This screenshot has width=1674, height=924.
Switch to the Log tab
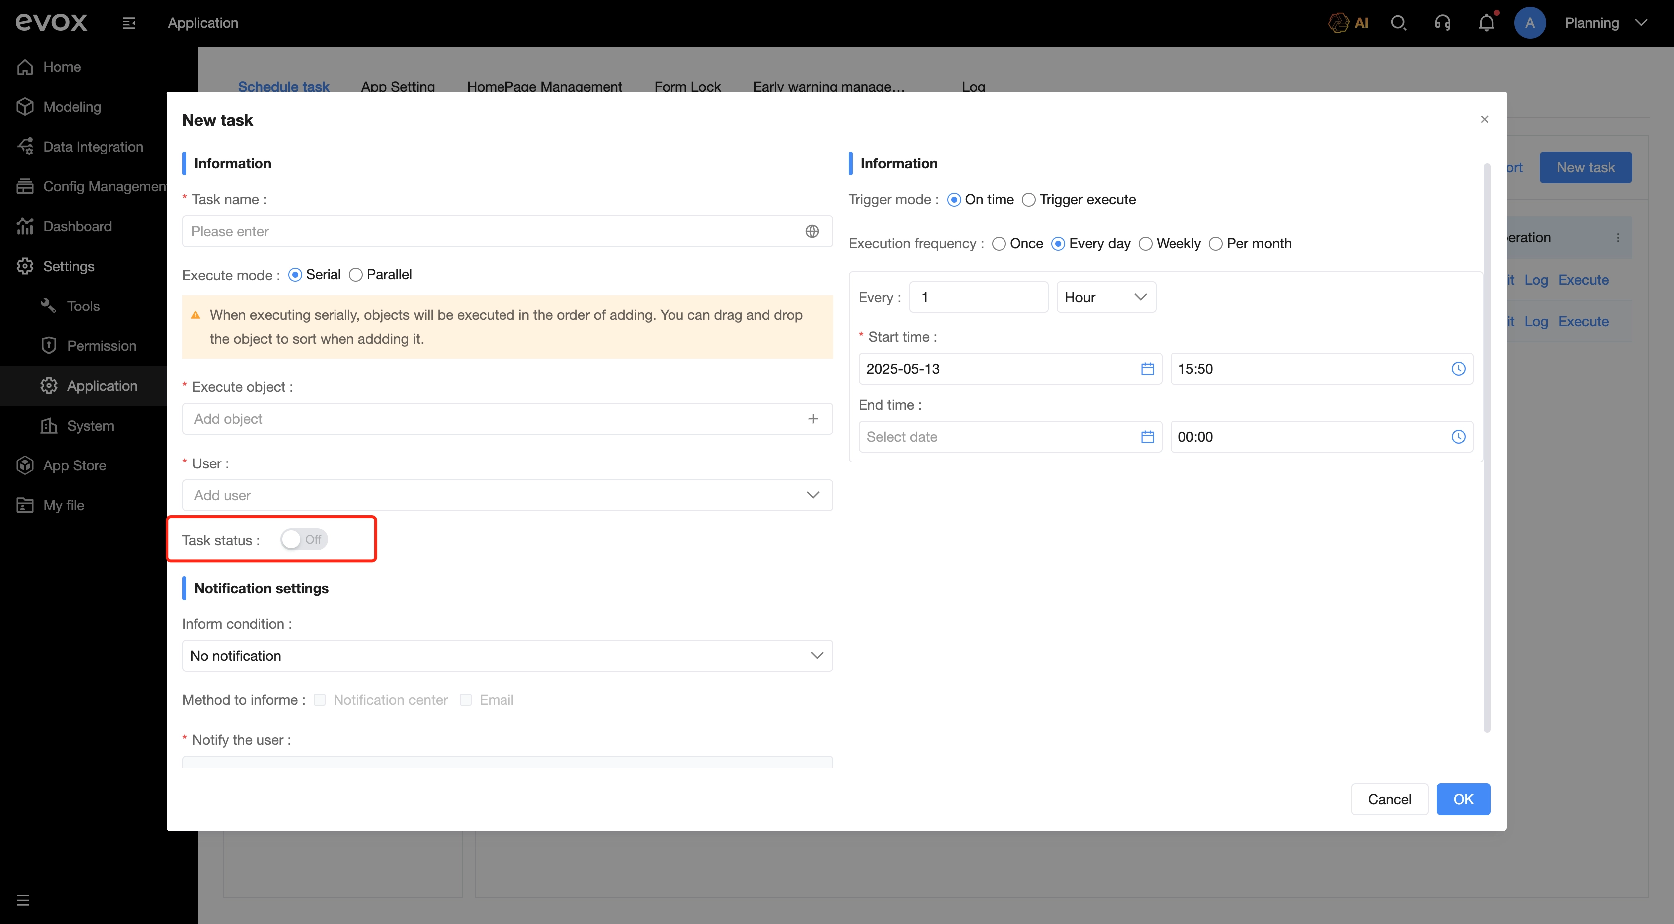point(973,86)
